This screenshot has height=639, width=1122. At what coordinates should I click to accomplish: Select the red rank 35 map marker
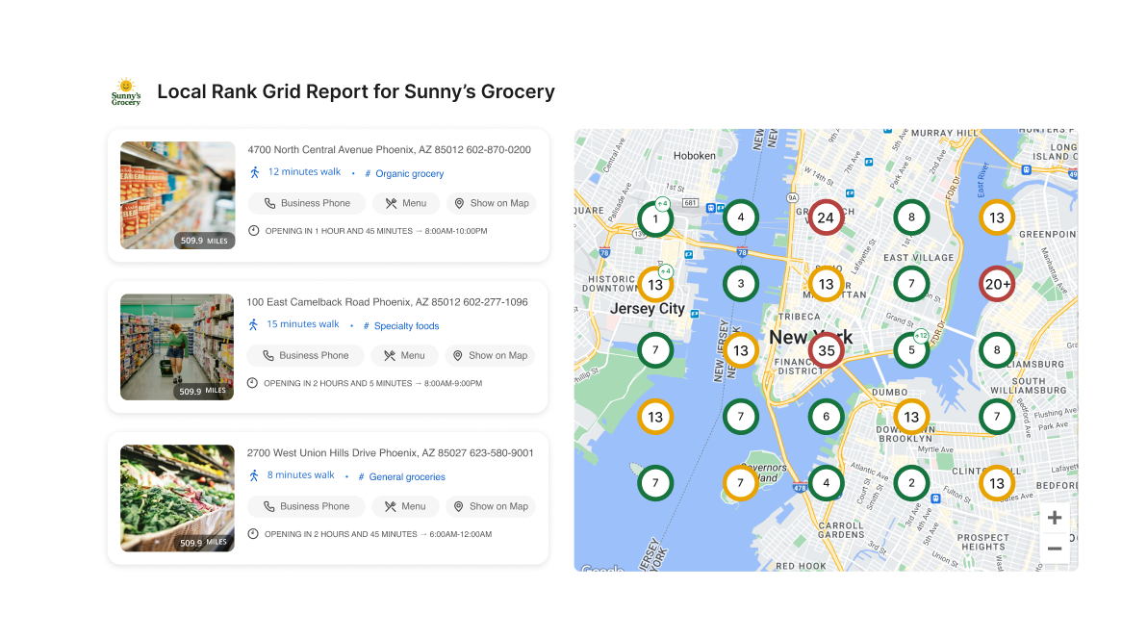(x=826, y=350)
